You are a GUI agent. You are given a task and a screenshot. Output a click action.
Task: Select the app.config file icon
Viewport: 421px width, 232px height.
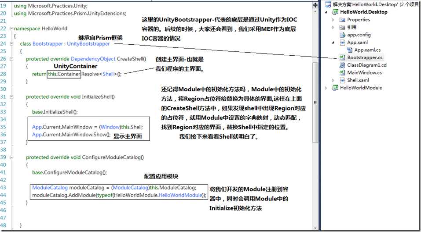coord(342,35)
